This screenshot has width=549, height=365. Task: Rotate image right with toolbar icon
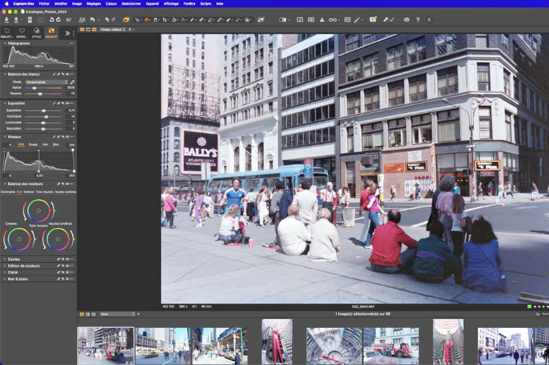tap(58, 20)
